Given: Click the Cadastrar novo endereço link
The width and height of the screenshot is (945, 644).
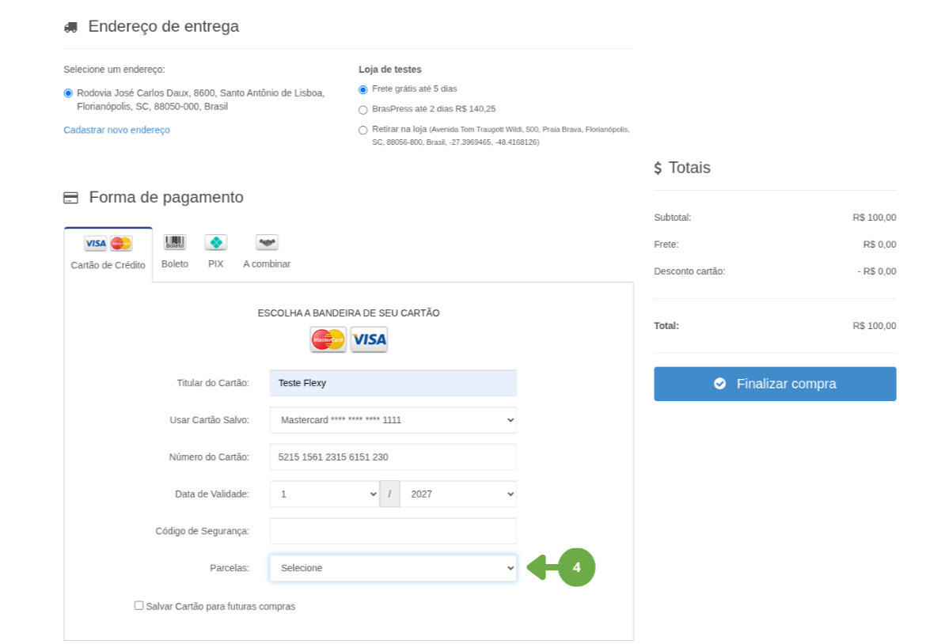Looking at the screenshot, I should 116,130.
